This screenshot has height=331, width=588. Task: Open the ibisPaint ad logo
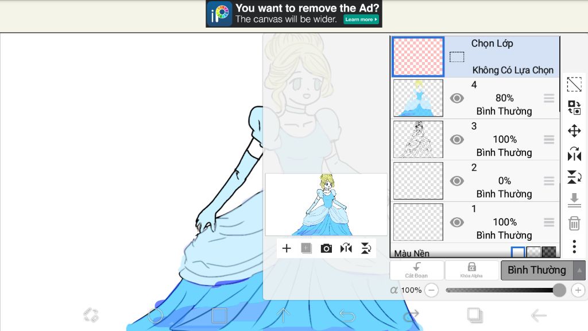pos(219,14)
